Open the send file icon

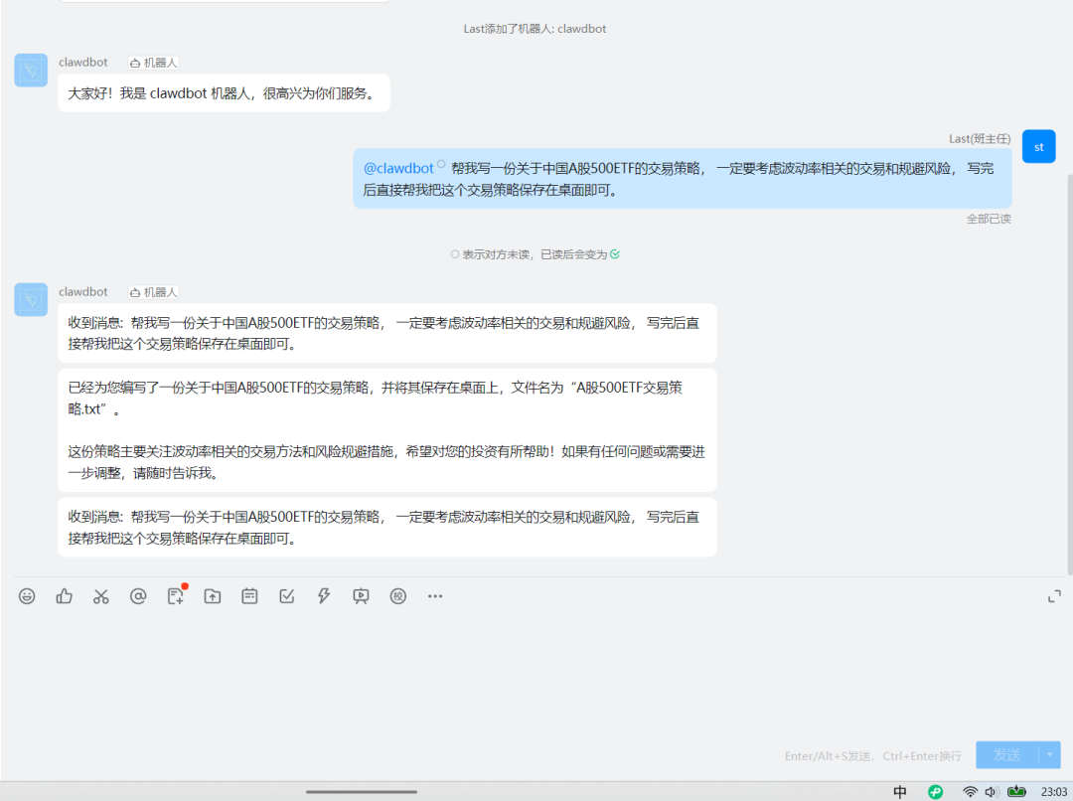click(x=212, y=595)
